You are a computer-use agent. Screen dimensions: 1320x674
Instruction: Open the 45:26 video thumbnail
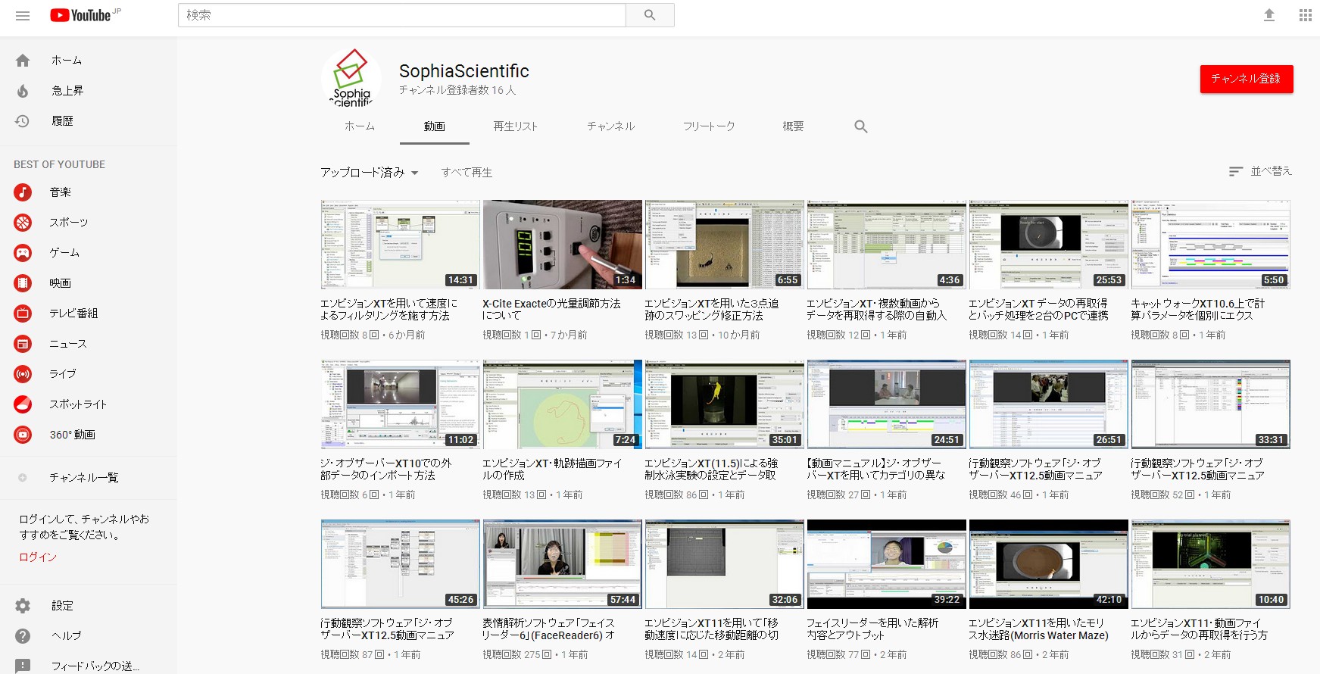coord(400,564)
